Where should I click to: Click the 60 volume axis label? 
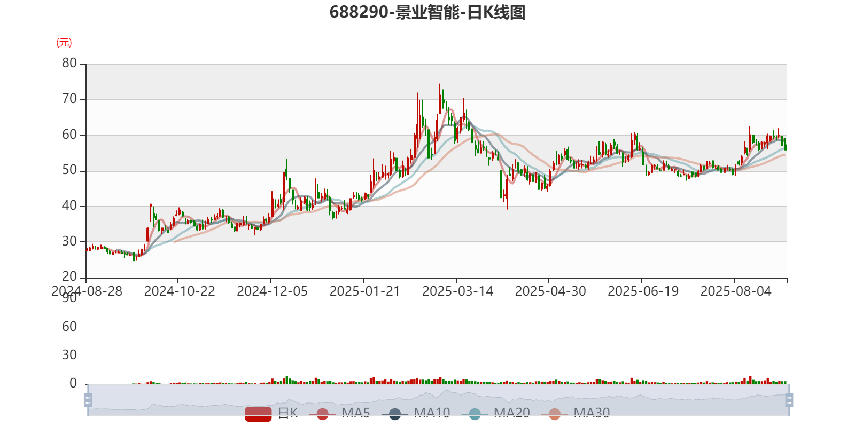coord(69,327)
